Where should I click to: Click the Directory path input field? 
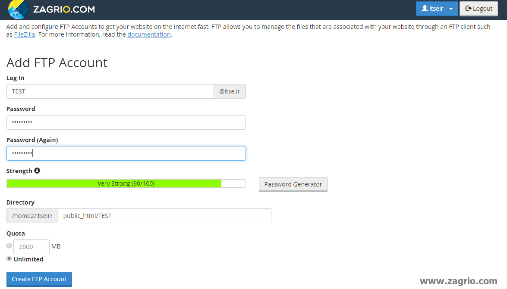point(164,216)
